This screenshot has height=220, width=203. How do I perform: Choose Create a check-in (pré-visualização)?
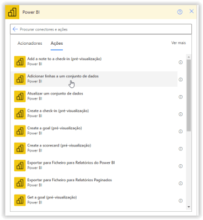94,114
